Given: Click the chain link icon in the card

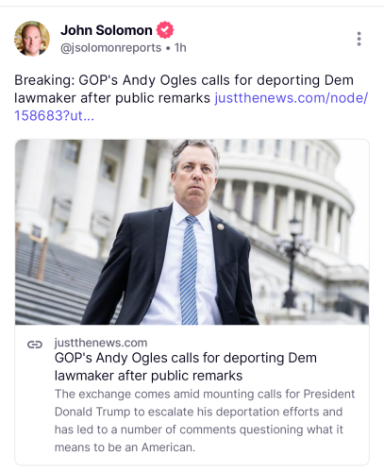Looking at the screenshot, I should 35,345.
